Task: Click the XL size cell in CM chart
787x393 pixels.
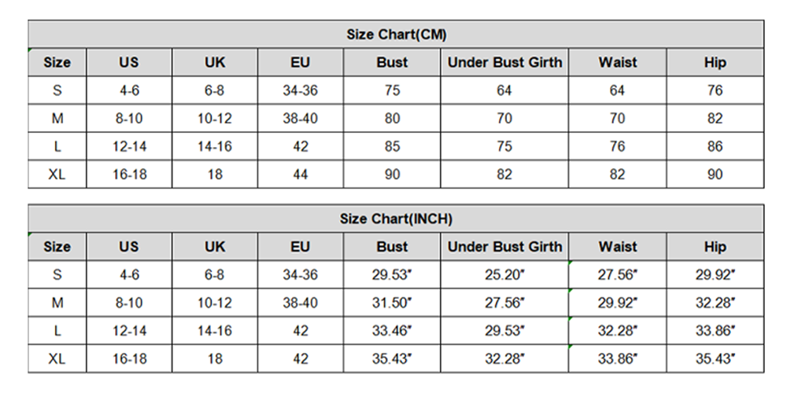Action: 57,174
